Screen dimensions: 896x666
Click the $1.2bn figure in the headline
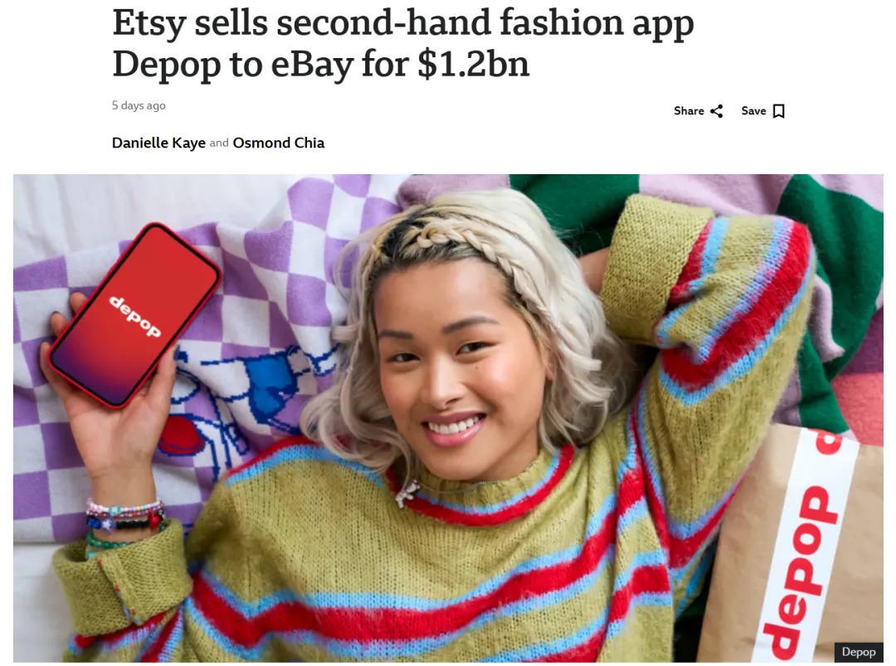(474, 63)
